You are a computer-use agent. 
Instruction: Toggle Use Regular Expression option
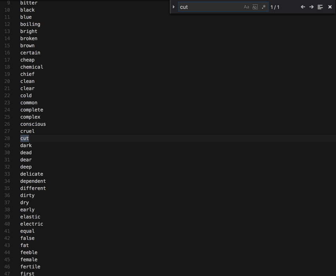coord(264,7)
